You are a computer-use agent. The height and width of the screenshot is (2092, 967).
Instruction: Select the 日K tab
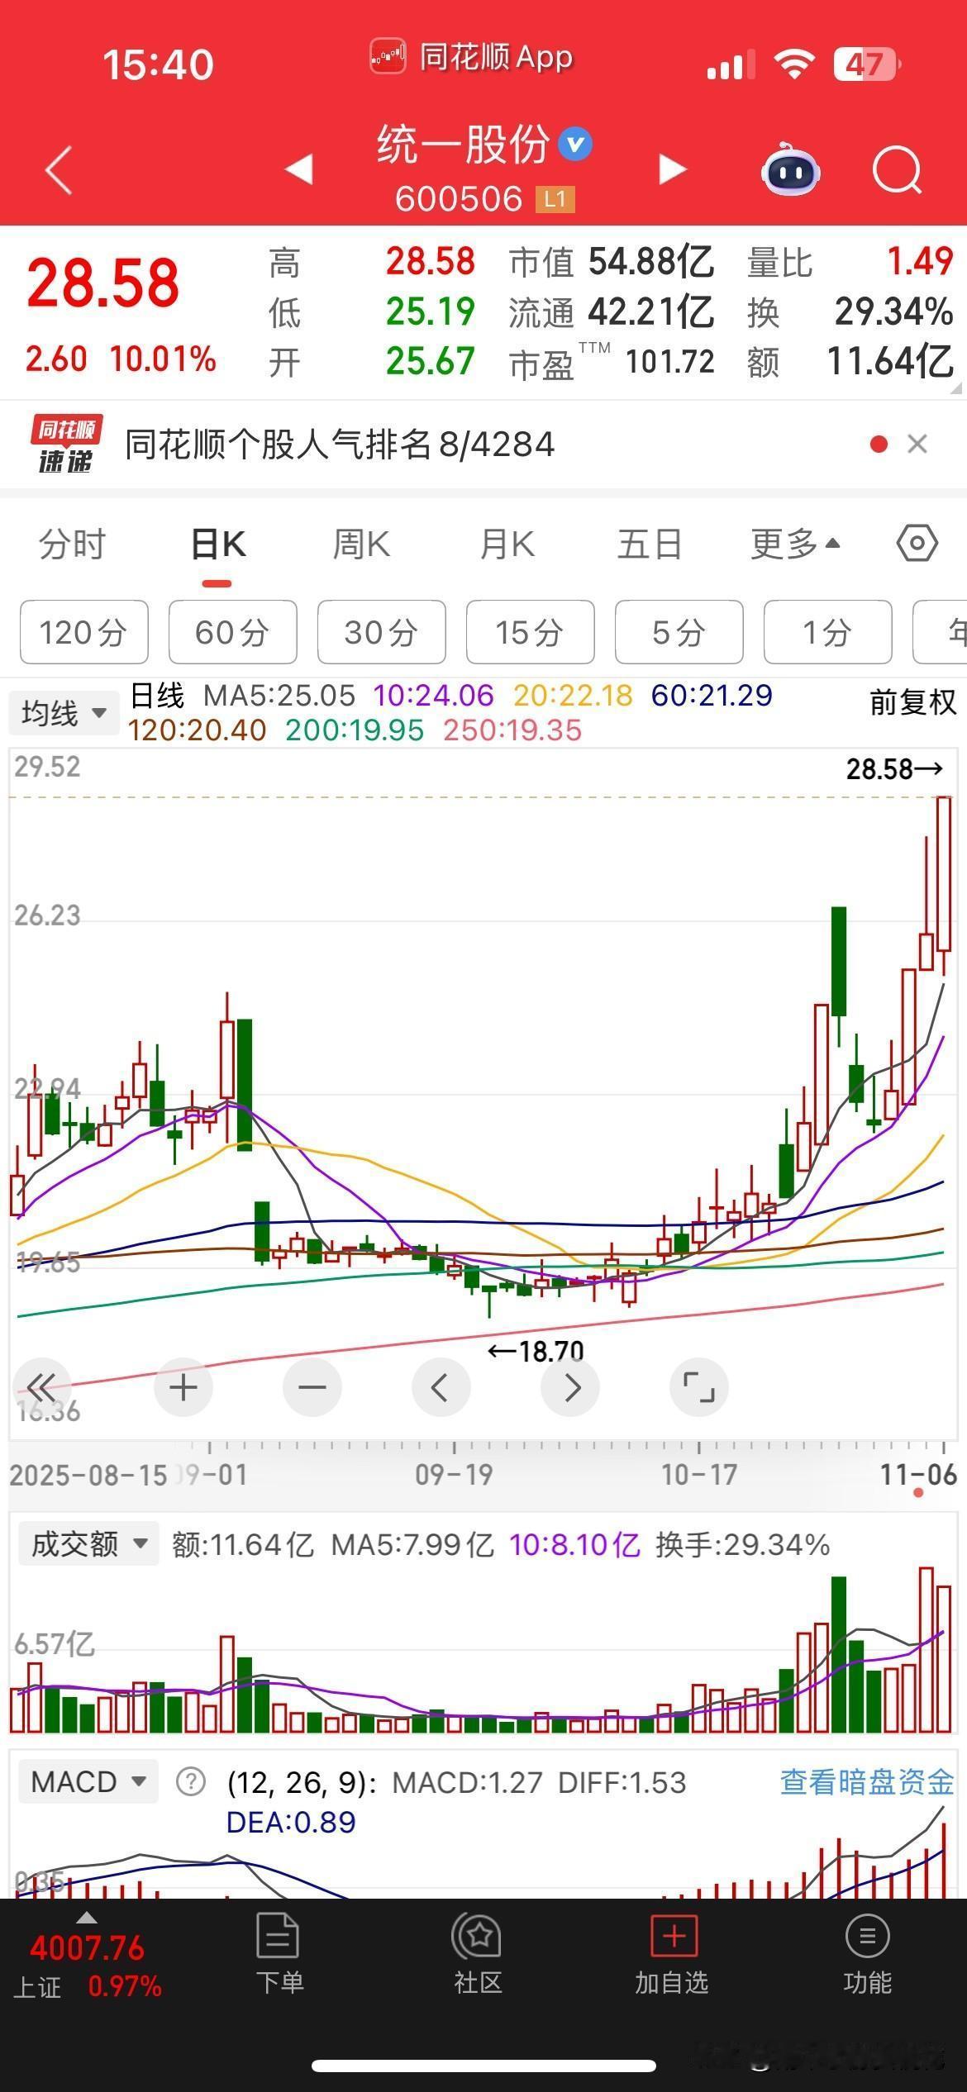[x=217, y=544]
